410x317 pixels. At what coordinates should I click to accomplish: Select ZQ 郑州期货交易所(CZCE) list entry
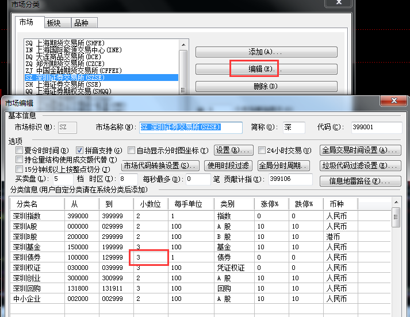(101, 63)
